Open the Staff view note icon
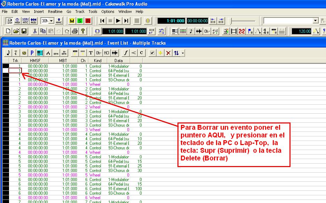Screen dimensions: 326x203 (x=191, y=31)
